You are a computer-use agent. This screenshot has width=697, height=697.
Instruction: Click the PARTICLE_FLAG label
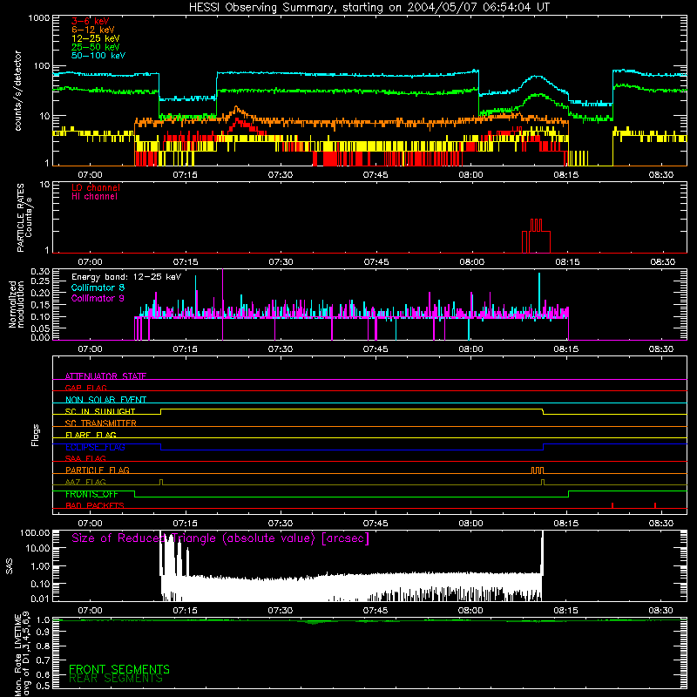point(97,470)
